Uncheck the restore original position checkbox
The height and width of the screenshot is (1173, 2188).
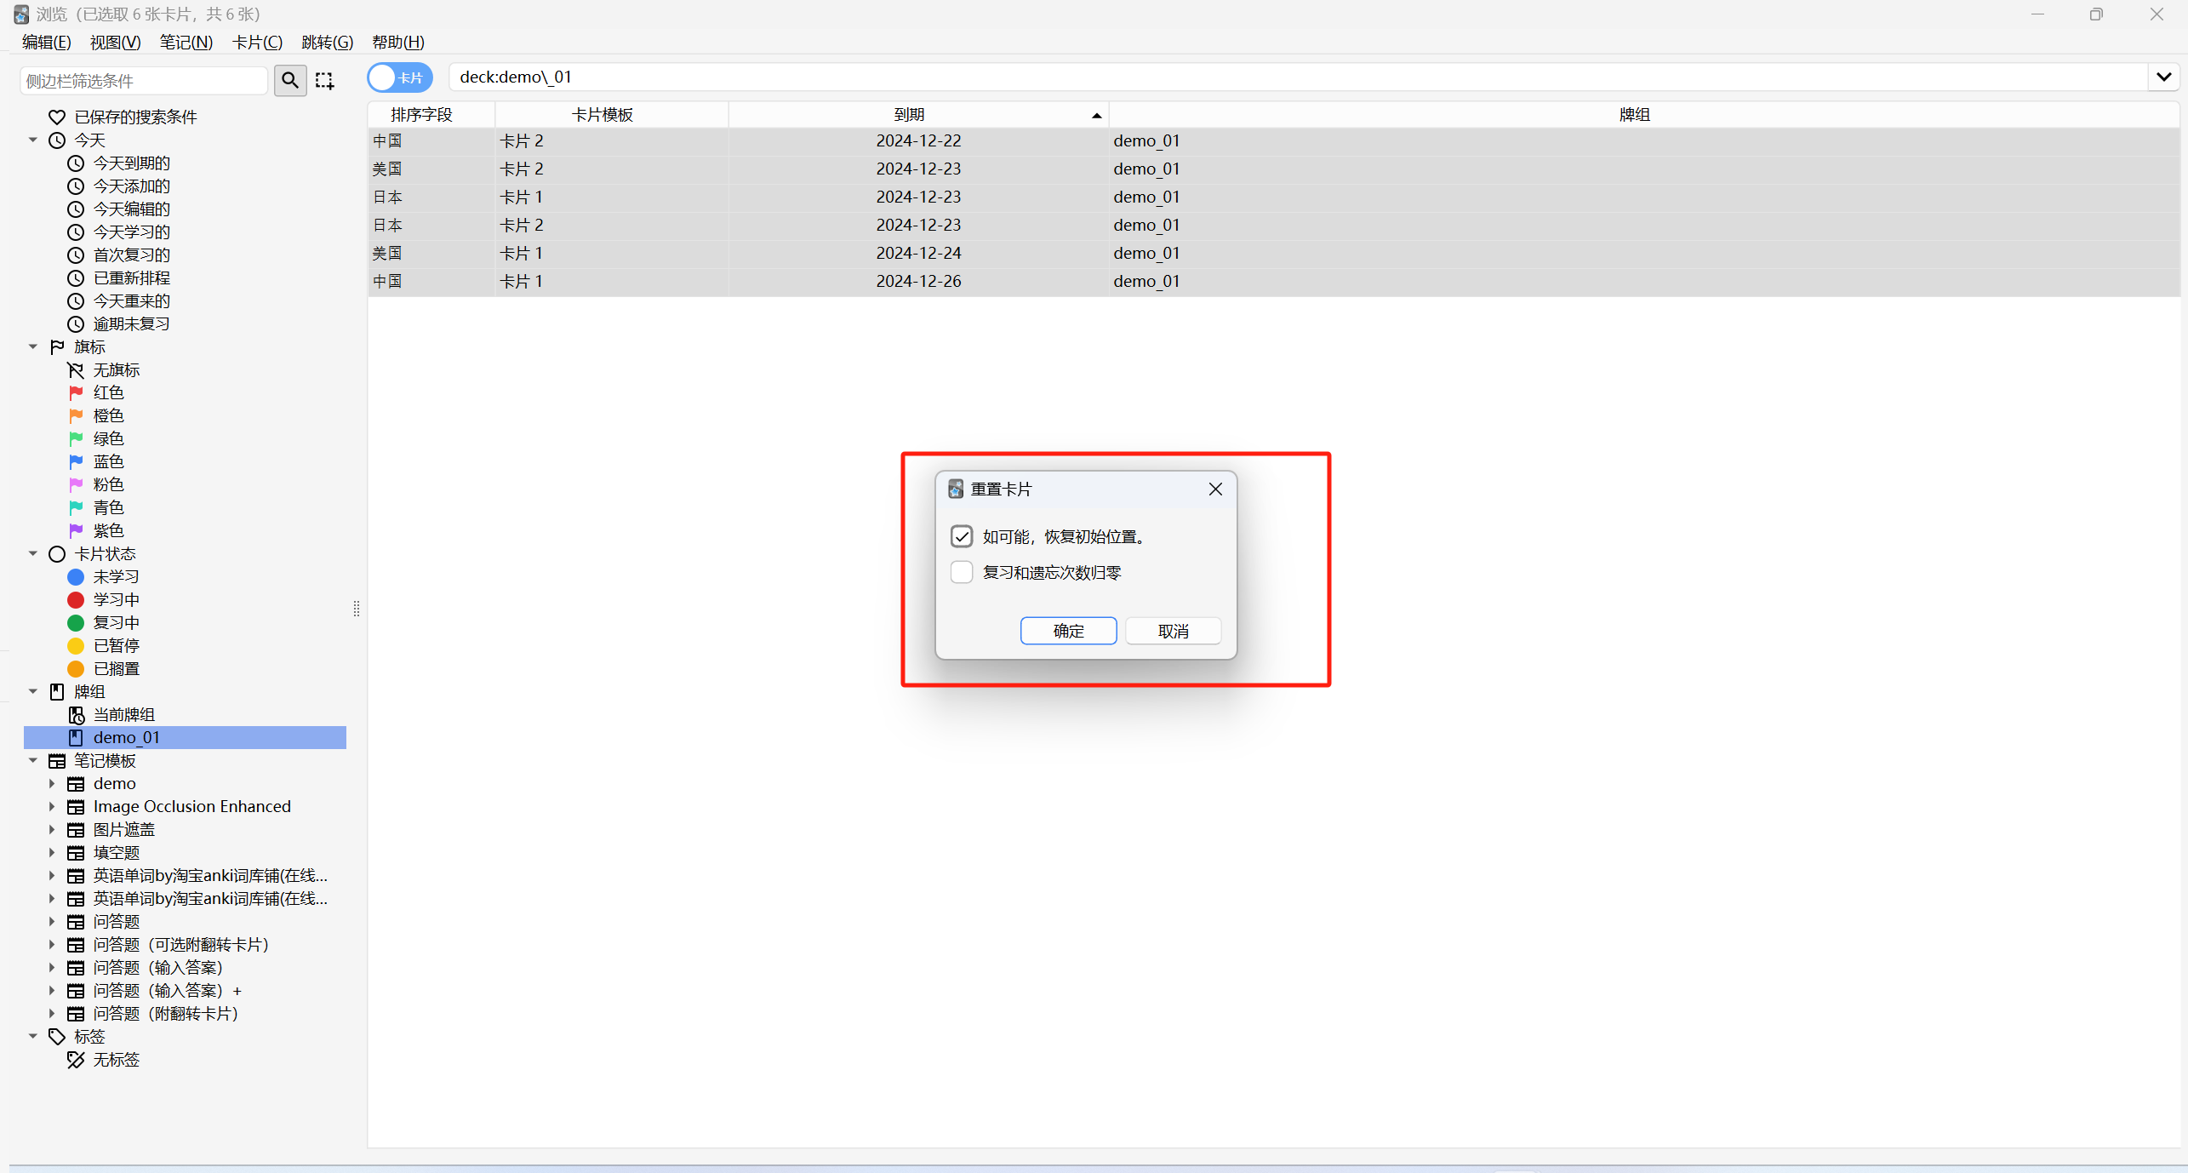962,536
